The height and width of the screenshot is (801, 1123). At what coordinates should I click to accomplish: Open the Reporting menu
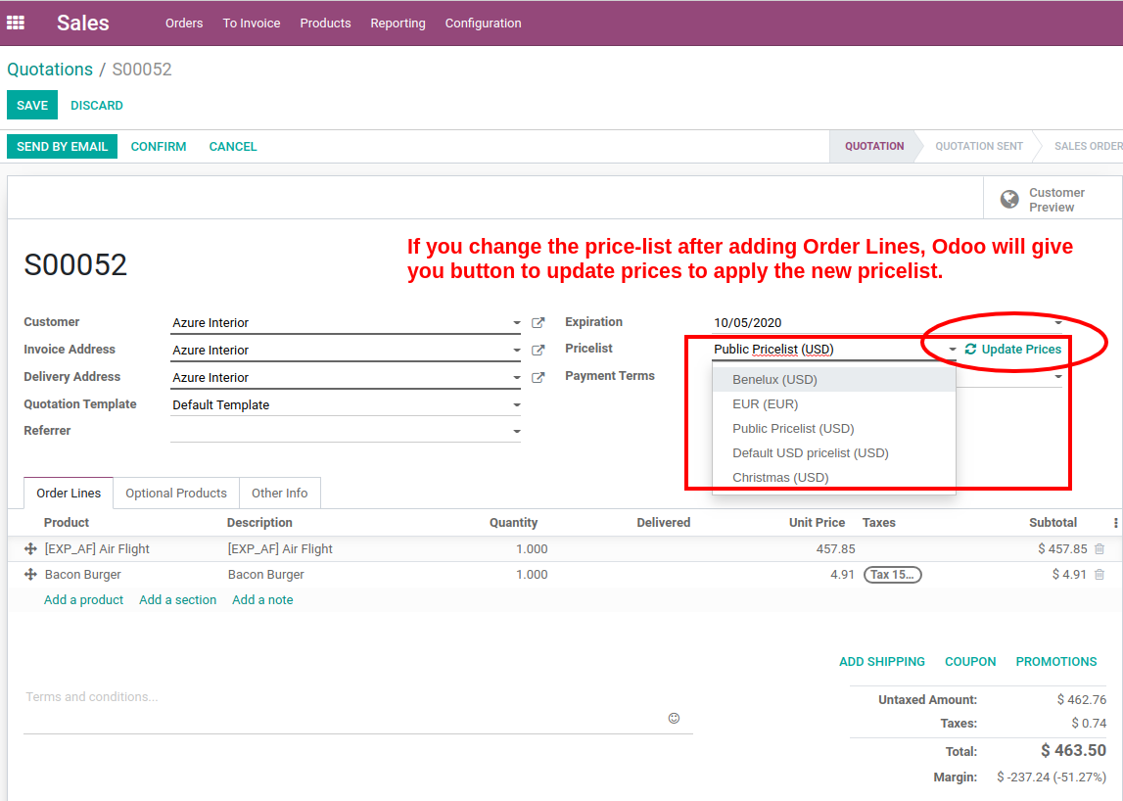tap(398, 23)
